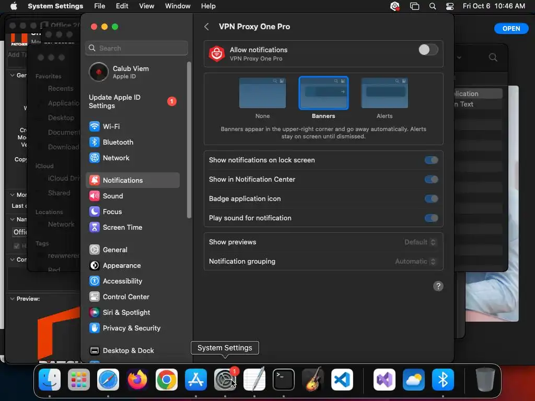
Task: Open Visual Studio from the Dock
Action: pos(385,380)
